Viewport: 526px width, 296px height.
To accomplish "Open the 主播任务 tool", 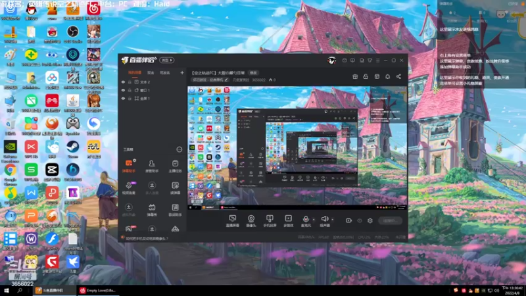I will coord(175,166).
